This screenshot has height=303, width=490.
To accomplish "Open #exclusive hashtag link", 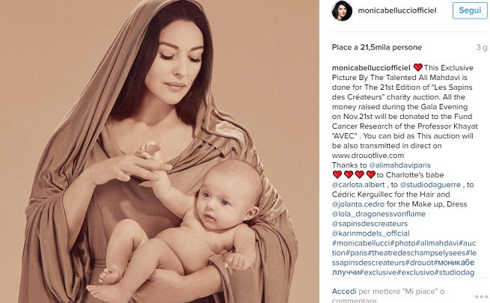I will [378, 272].
